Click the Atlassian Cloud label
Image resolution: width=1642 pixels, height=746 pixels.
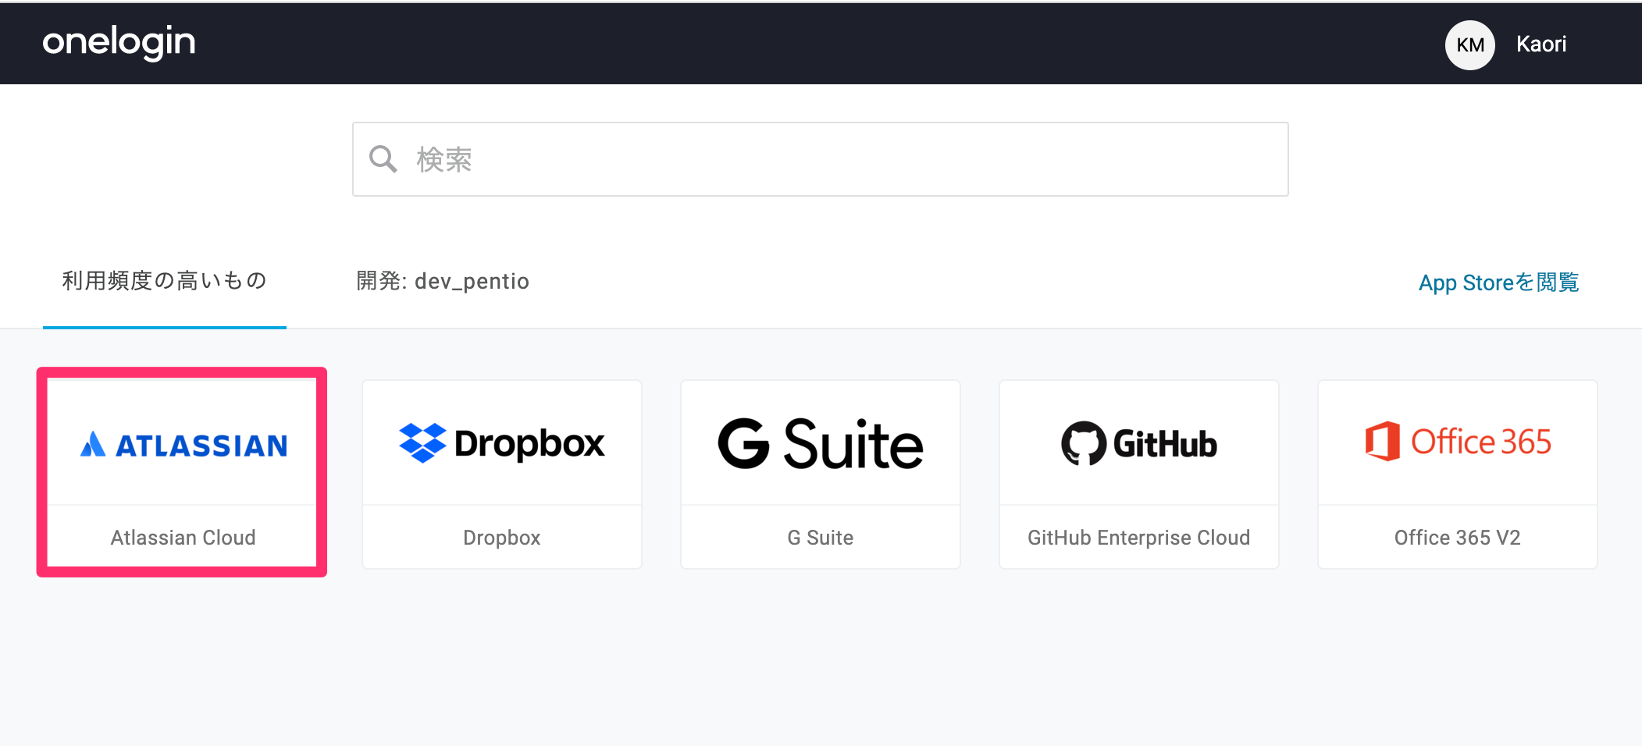tap(183, 538)
